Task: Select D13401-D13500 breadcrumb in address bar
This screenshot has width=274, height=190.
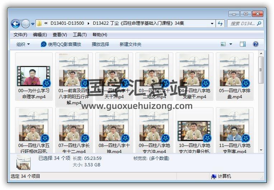Action: pos(67,23)
